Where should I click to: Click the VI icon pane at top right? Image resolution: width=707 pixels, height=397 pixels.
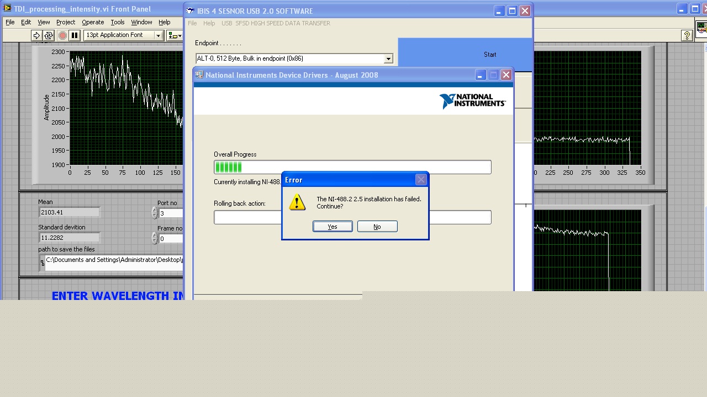701,29
